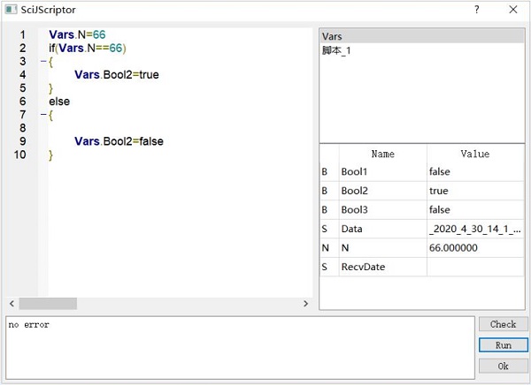The height and width of the screenshot is (385, 531).
Task: Click the Data variable value cell
Action: coord(475,229)
